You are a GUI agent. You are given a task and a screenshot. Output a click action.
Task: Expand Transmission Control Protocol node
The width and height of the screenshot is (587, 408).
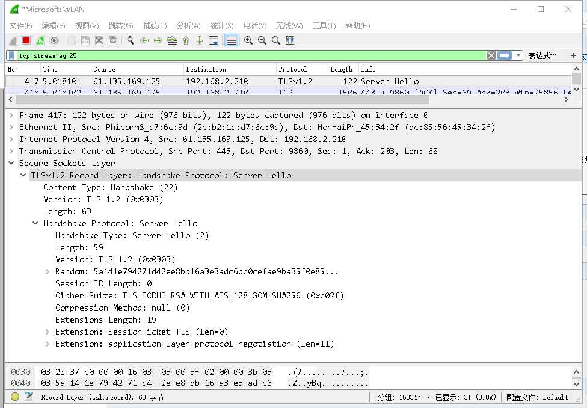tap(11, 151)
